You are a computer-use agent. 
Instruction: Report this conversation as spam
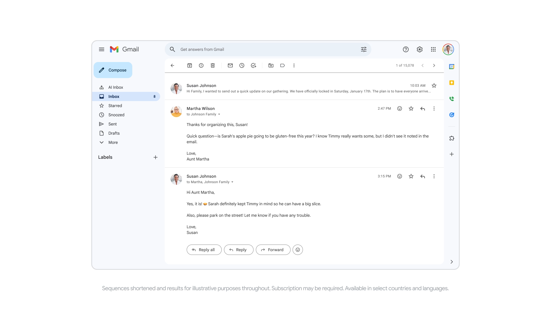[201, 65]
